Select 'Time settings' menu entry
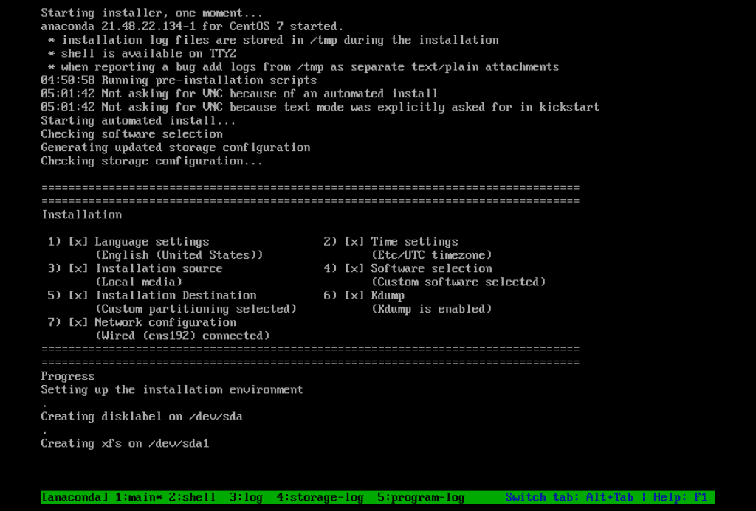The image size is (756, 511). 415,242
